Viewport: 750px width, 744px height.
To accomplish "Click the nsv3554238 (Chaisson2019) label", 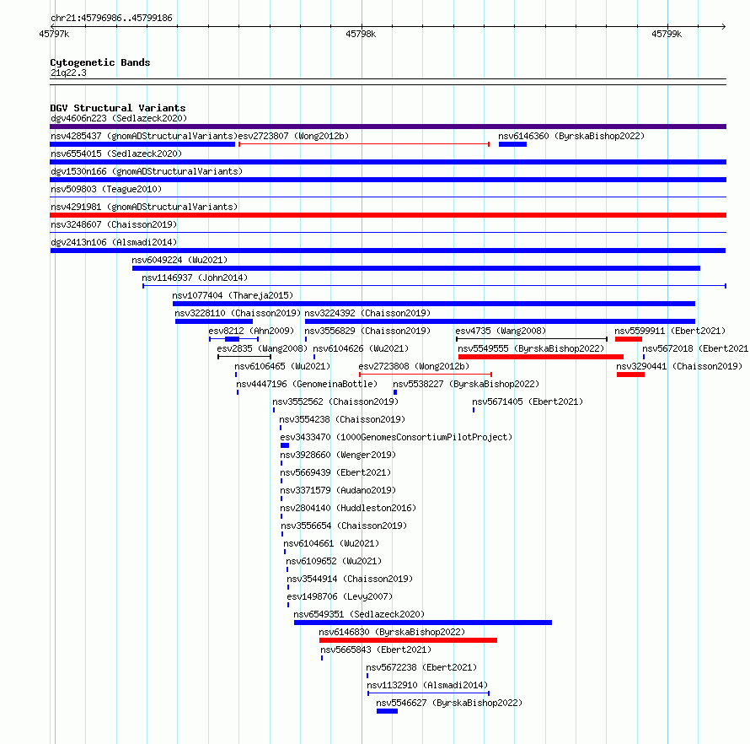I will tap(342, 419).
